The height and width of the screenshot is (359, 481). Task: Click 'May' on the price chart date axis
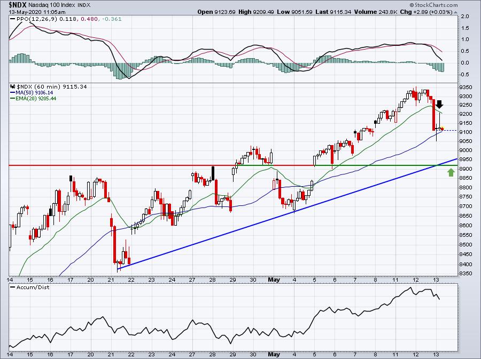(x=274, y=280)
